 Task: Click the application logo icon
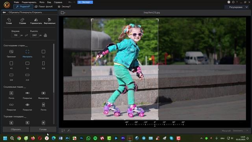(7, 5)
